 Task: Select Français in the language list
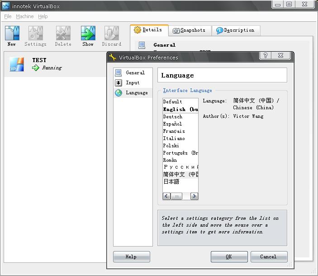(x=180, y=131)
